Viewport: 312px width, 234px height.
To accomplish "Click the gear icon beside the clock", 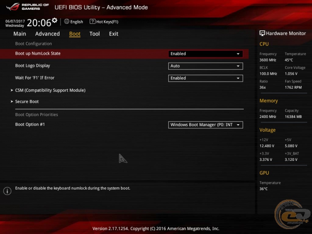I will [x=55, y=20].
